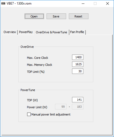Reset all changes with Reset button
114x137 pixels.
(x=79, y=16)
